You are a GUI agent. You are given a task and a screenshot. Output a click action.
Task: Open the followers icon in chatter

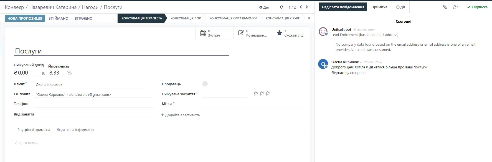coord(456,7)
